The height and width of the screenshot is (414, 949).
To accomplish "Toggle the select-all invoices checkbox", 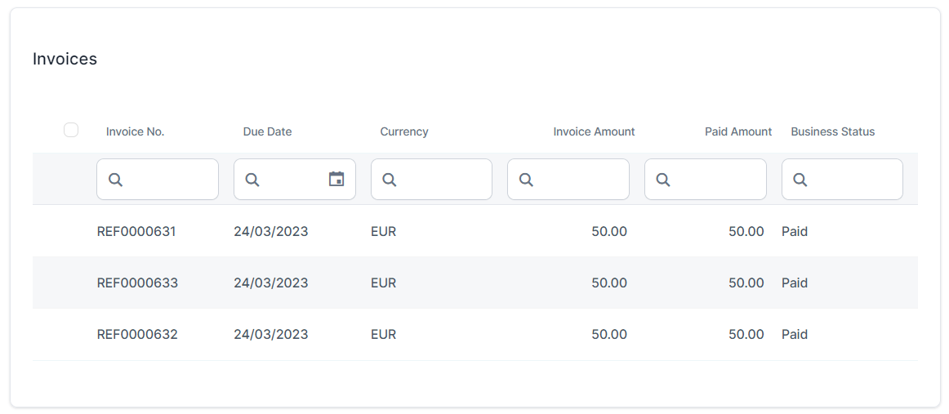I will click(x=71, y=130).
